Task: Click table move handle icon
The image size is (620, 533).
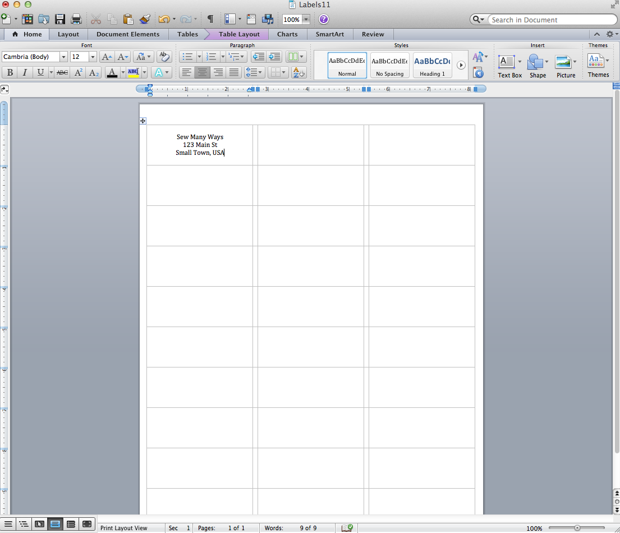Action: 143,121
